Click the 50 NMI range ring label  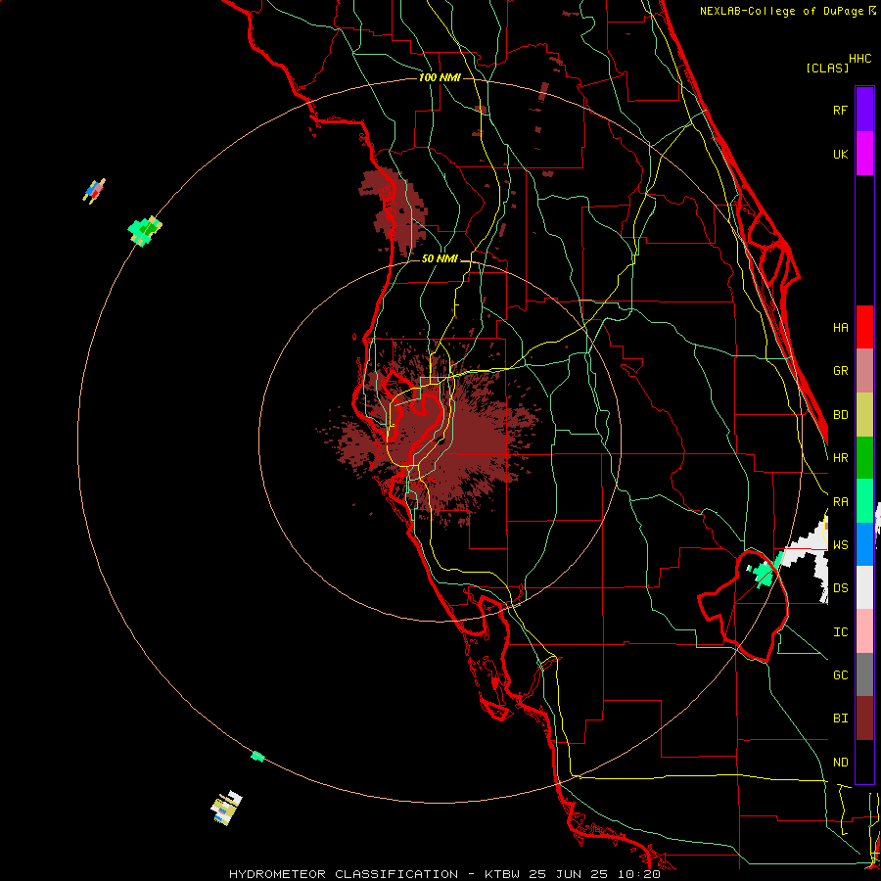click(x=440, y=258)
